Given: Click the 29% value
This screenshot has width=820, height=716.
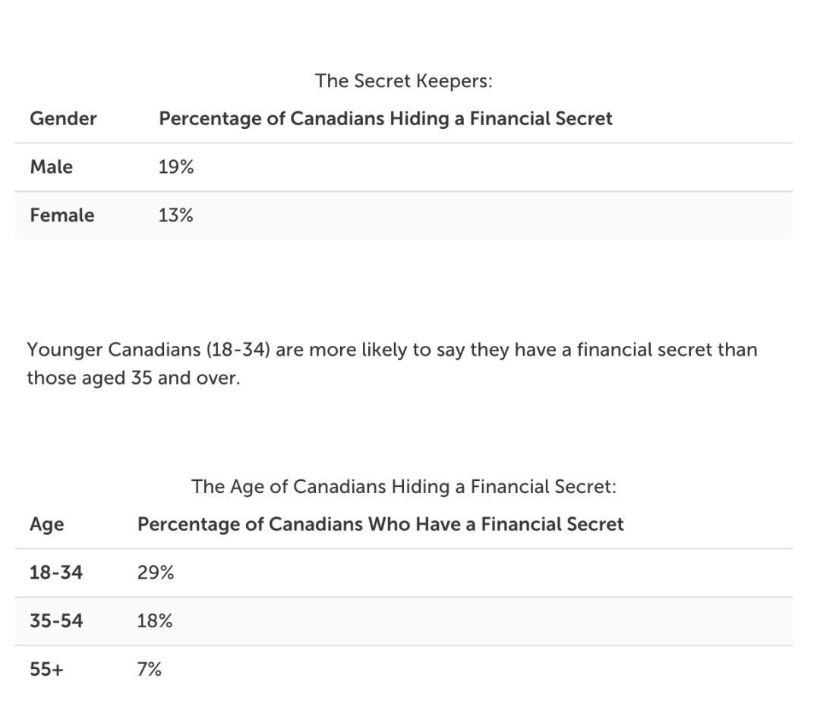Looking at the screenshot, I should 156,573.
